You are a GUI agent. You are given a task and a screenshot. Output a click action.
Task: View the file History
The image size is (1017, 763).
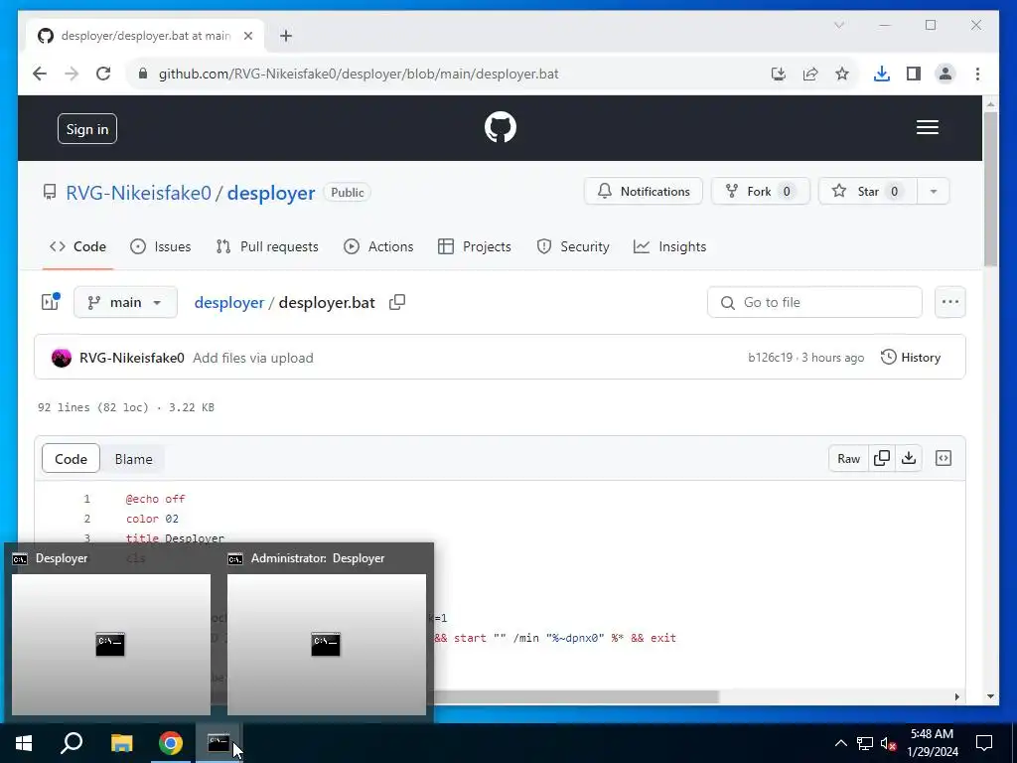910,358
